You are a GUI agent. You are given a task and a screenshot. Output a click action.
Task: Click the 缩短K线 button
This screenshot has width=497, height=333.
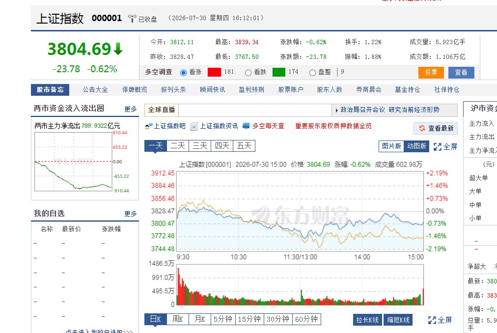tap(398, 320)
